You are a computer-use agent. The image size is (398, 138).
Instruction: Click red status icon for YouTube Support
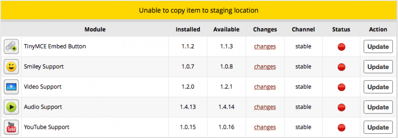coord(341,127)
